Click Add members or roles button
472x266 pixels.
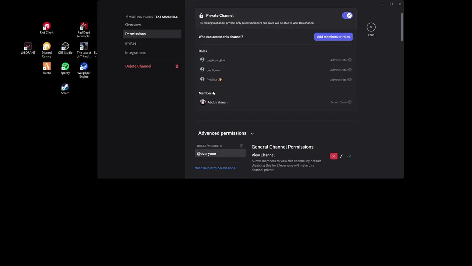[x=333, y=37]
